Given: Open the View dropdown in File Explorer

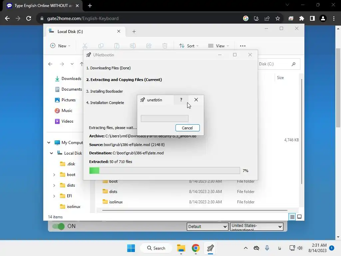Looking at the screenshot, I should [218, 46].
